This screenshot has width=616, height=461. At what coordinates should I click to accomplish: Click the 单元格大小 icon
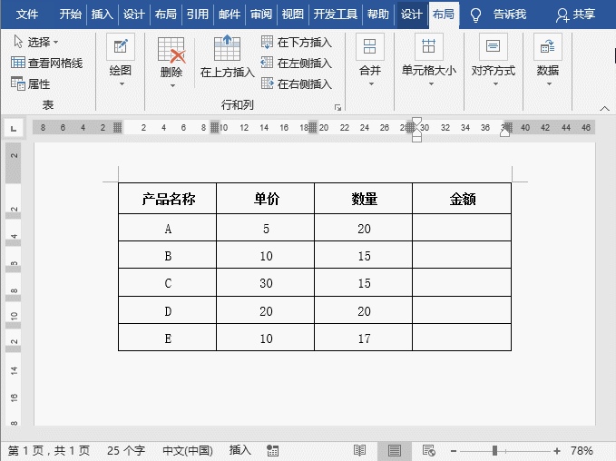pyautogui.click(x=428, y=47)
